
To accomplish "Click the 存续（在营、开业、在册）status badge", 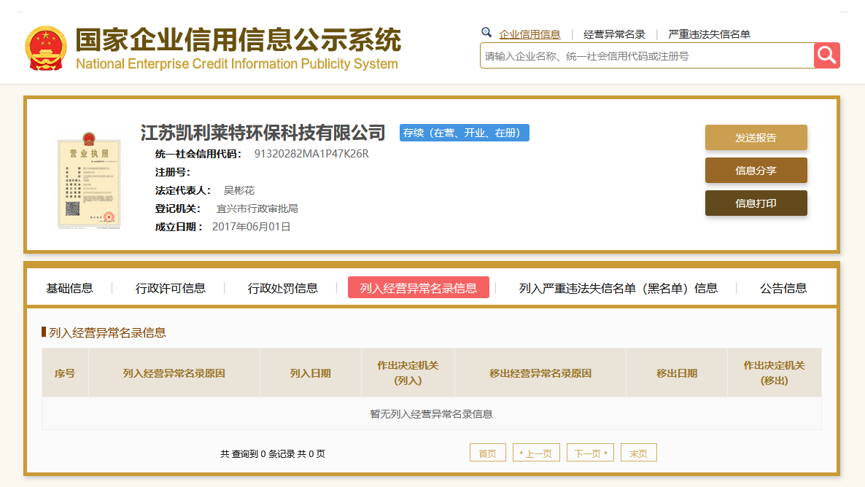I will 464,133.
